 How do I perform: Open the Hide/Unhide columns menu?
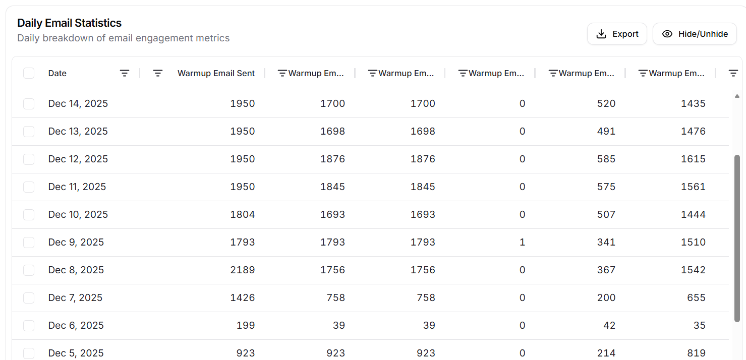(x=695, y=34)
